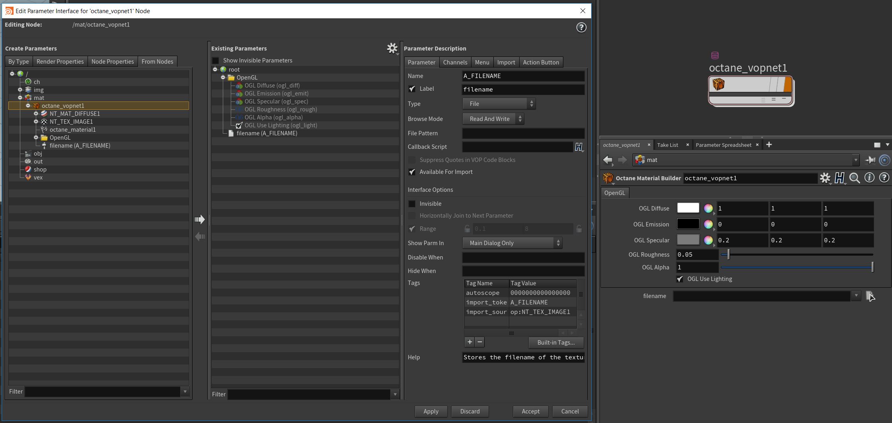
Task: Switch to the Parameter Spreadsheet pane tab
Action: [723, 145]
